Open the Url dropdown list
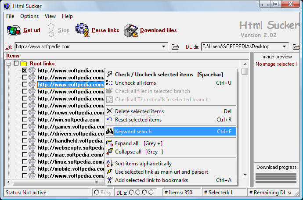303x200 pixels. (163, 46)
